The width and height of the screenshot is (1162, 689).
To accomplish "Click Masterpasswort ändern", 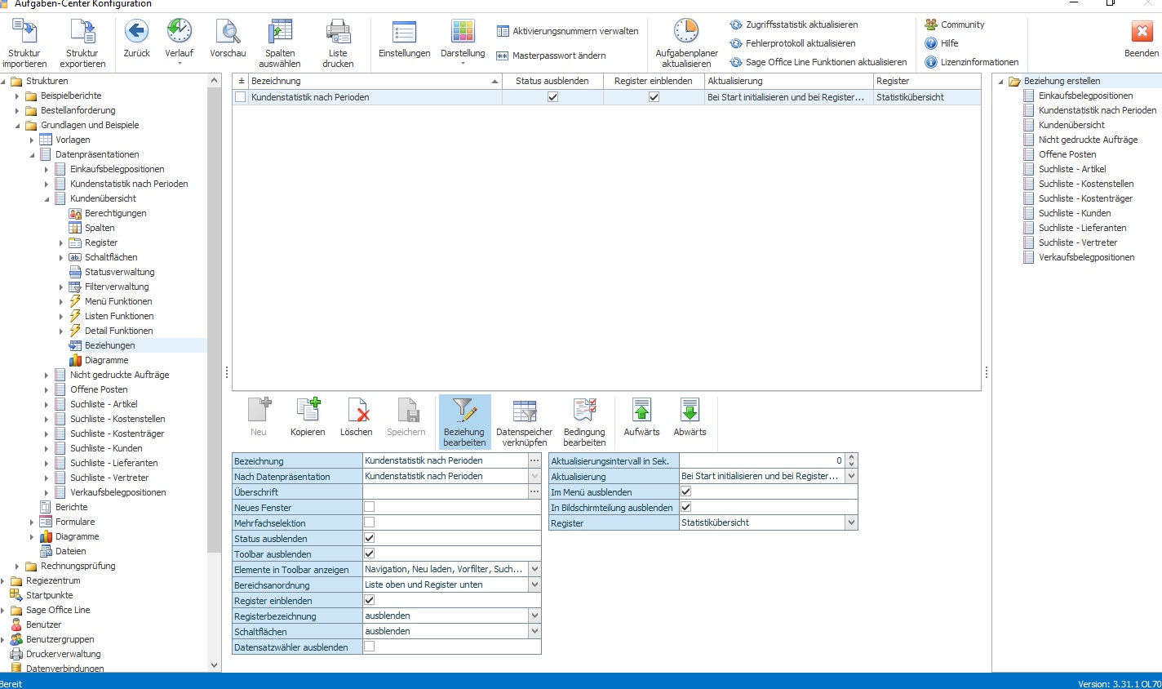I will [x=551, y=56].
